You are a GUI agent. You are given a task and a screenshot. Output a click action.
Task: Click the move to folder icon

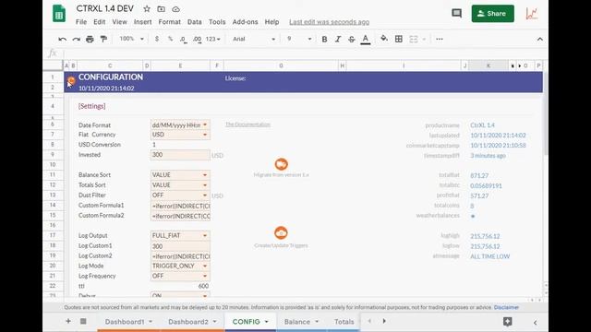click(162, 9)
